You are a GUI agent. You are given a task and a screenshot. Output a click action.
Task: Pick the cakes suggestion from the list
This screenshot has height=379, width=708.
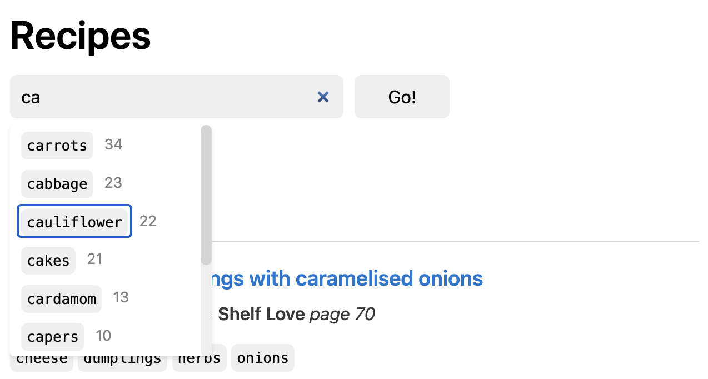pyautogui.click(x=48, y=260)
